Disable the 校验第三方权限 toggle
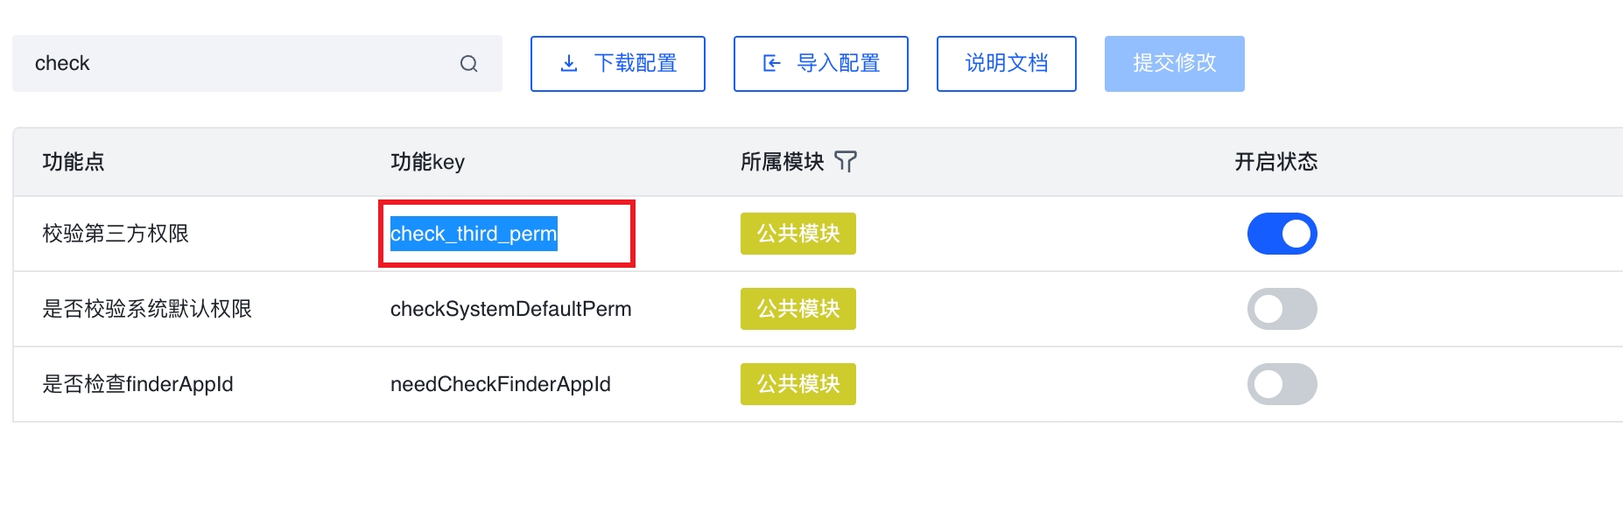Screen dimensions: 1623x518 (1282, 234)
